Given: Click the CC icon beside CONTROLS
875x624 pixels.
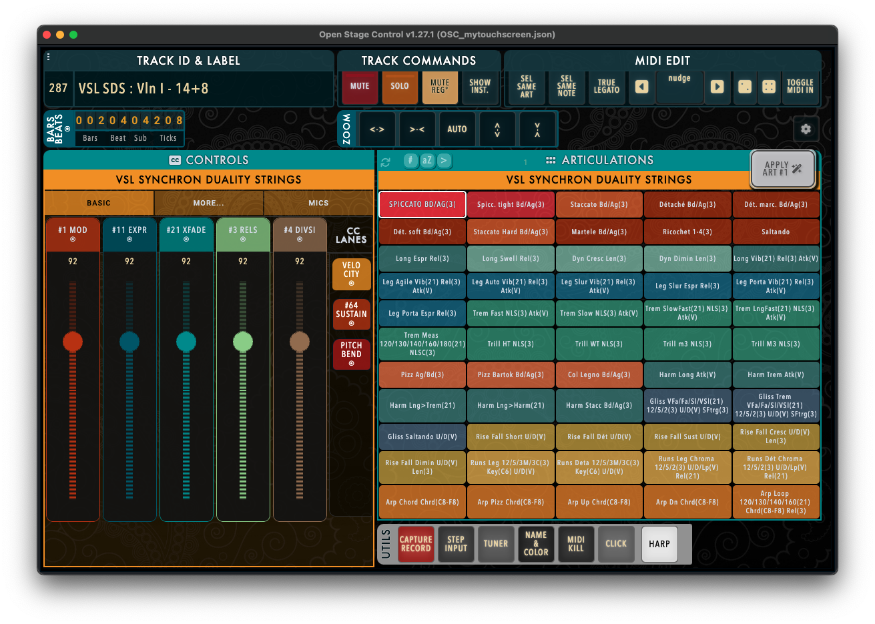Looking at the screenshot, I should coord(175,160).
